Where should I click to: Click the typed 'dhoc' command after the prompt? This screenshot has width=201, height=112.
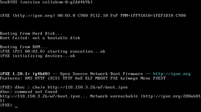point(20,87)
